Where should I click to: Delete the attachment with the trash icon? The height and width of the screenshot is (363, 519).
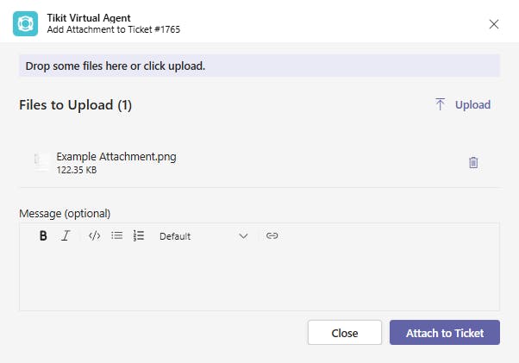[473, 162]
